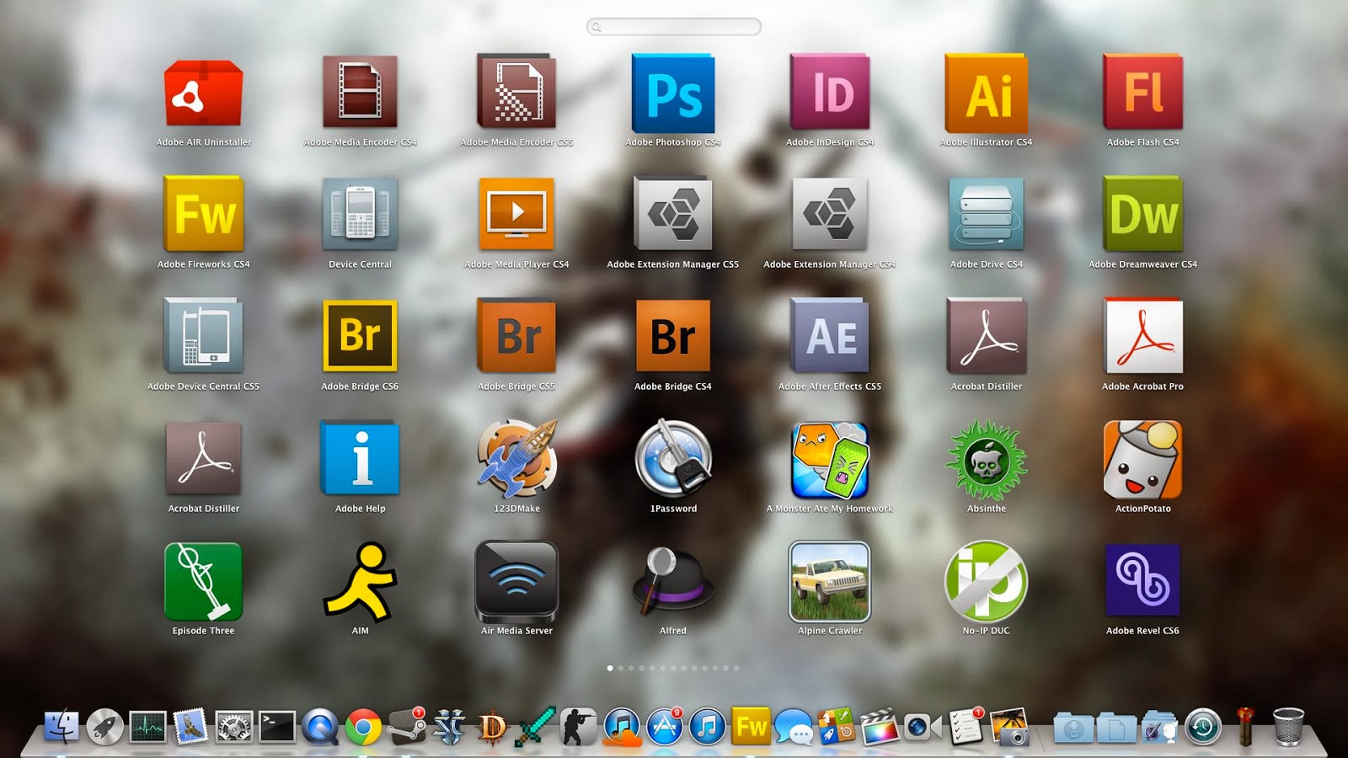Open Adobe After Effects CS5

(x=830, y=335)
